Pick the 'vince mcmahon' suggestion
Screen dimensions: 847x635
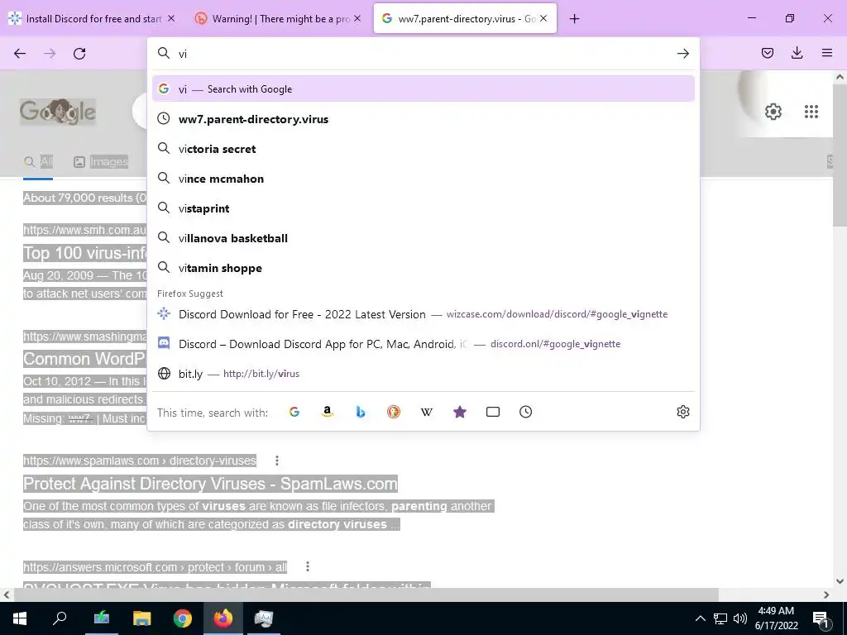click(423, 179)
